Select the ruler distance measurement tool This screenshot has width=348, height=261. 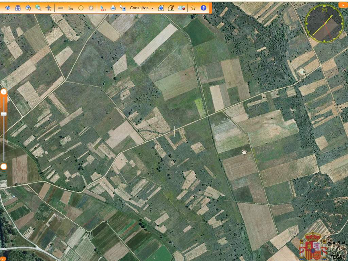[x=60, y=8]
